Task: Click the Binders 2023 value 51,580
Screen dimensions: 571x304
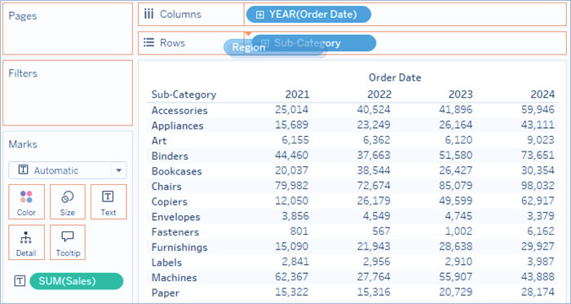Action: 456,156
